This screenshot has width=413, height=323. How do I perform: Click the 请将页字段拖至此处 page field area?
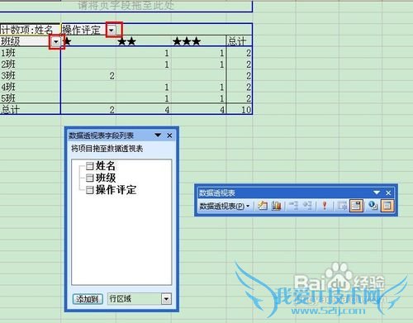(126, 6)
